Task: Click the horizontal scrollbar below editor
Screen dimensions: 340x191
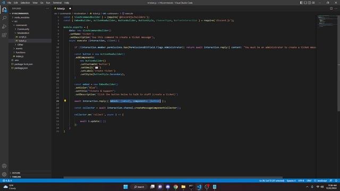Action: (173, 177)
